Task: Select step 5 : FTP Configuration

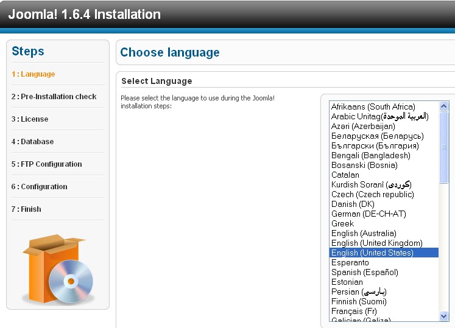Action: tap(46, 164)
